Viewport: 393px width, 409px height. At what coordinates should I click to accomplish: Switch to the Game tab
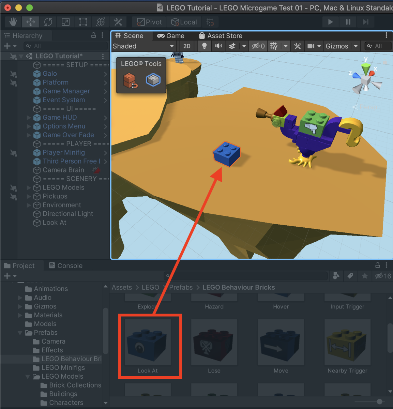coord(171,36)
